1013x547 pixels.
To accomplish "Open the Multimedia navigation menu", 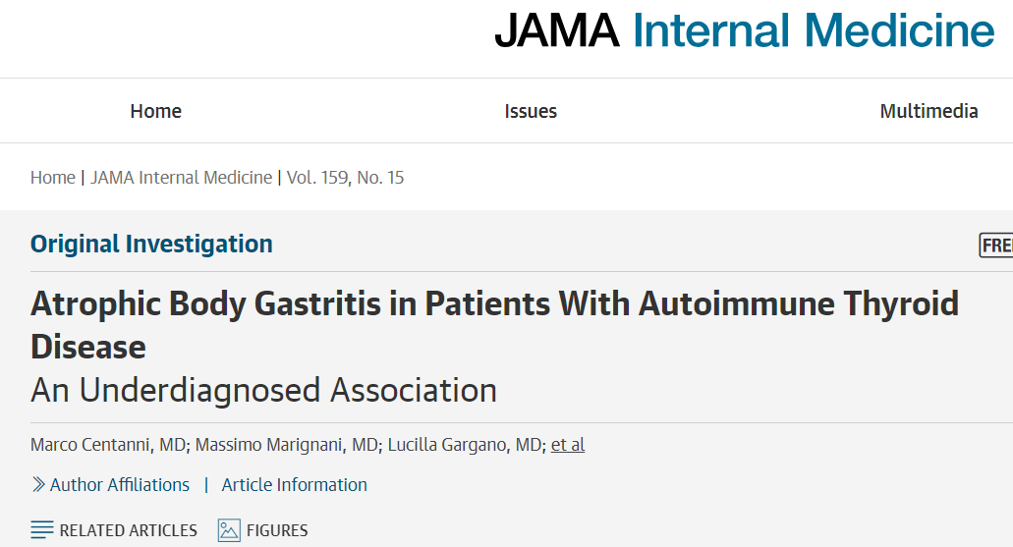I will 929,111.
